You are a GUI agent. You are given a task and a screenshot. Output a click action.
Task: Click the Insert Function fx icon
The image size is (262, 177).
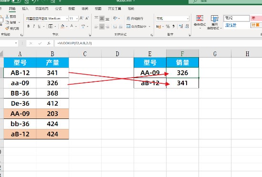coord(49,43)
